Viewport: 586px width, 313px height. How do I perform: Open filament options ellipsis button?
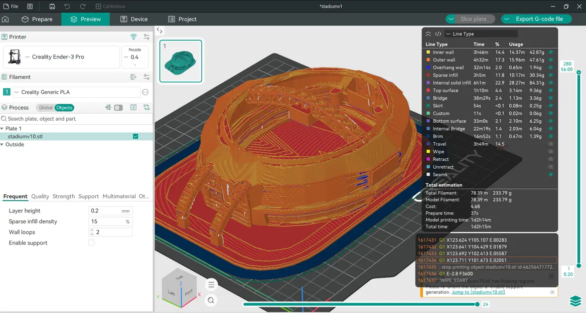[x=145, y=92]
